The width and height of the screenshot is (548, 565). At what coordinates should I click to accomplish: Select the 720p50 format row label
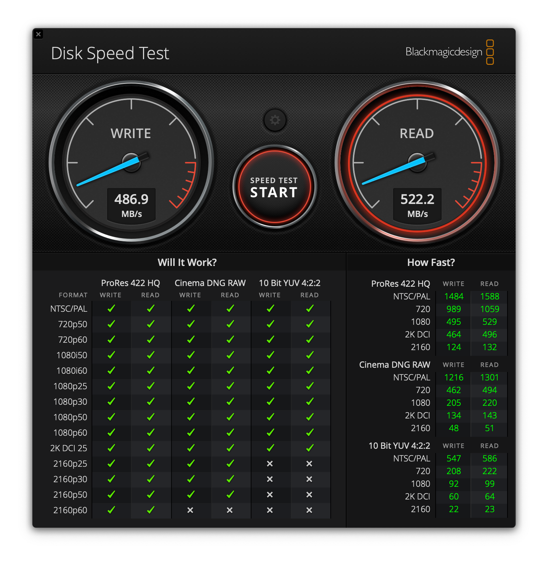[73, 324]
